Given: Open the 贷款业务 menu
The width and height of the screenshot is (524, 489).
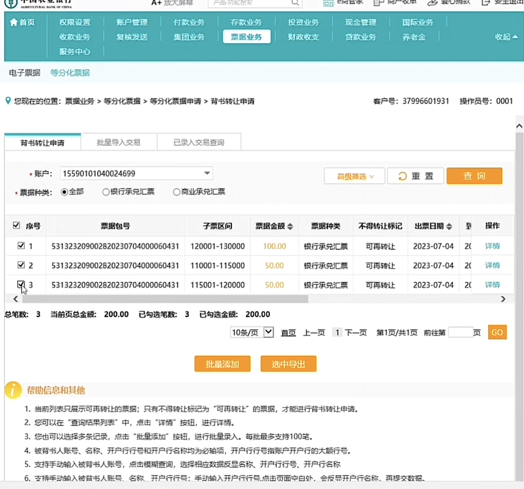Looking at the screenshot, I should click(361, 37).
